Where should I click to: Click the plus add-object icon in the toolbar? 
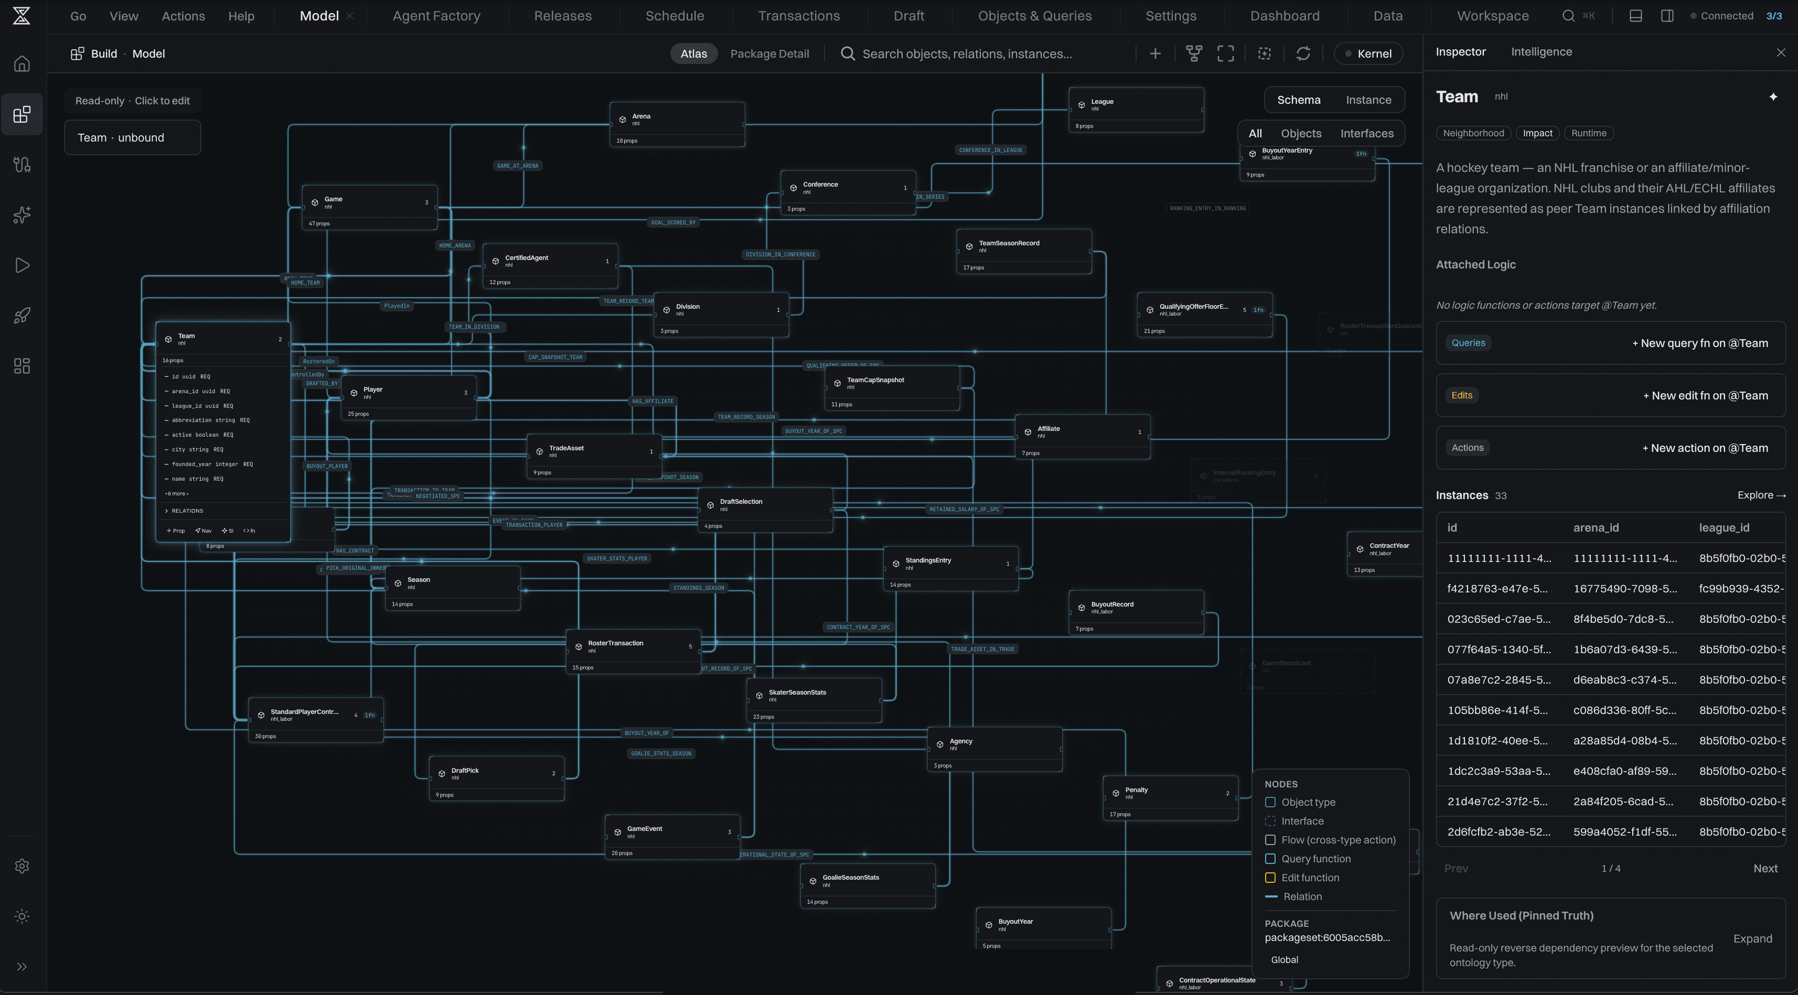[1155, 53]
